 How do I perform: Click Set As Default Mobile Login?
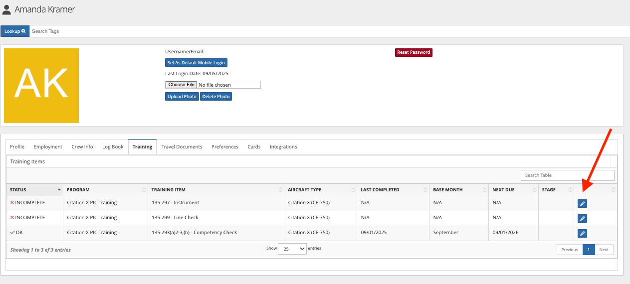(196, 63)
